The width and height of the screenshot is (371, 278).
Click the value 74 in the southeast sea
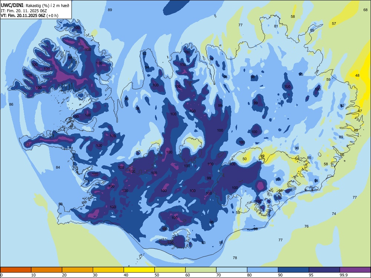334,214
